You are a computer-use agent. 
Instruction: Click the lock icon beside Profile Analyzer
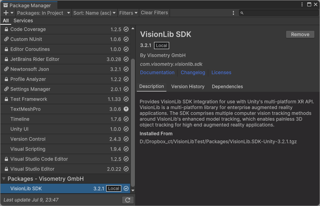6,79
